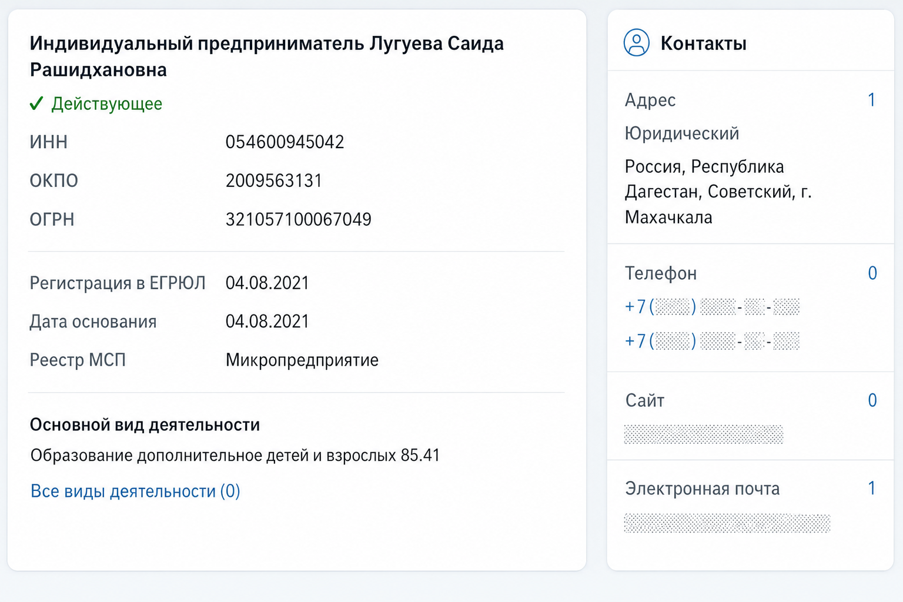Click the hidden e-mail address
The height and width of the screenshot is (602, 903).
[727, 523]
